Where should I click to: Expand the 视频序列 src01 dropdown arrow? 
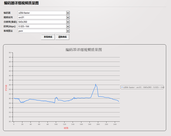coord(68,17)
